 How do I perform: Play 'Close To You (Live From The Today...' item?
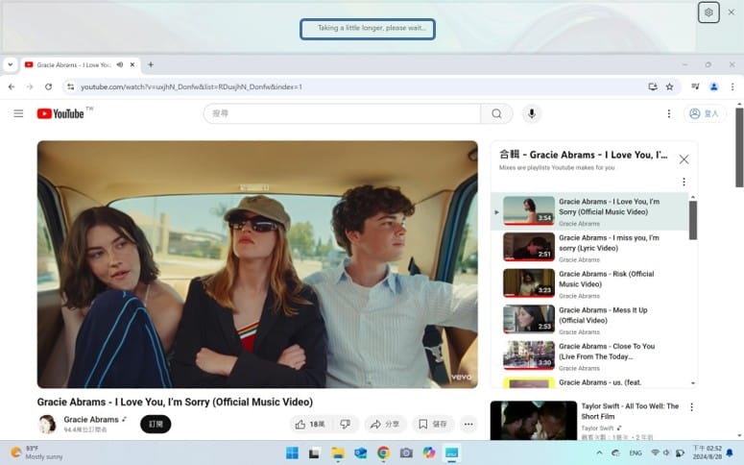(589, 355)
